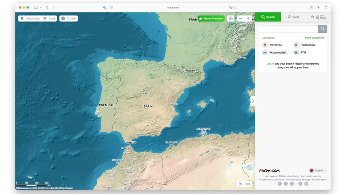This screenshot has width=346, height=194.
Task: Select the Aerial view airplane icon
Action: point(44,18)
